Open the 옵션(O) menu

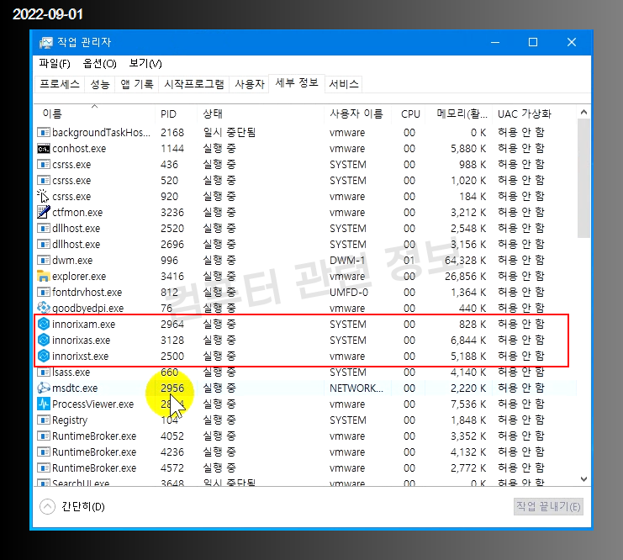click(x=99, y=64)
